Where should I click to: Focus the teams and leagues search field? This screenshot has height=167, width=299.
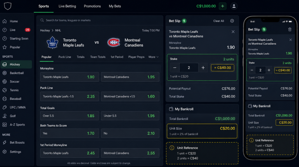(x=100, y=20)
